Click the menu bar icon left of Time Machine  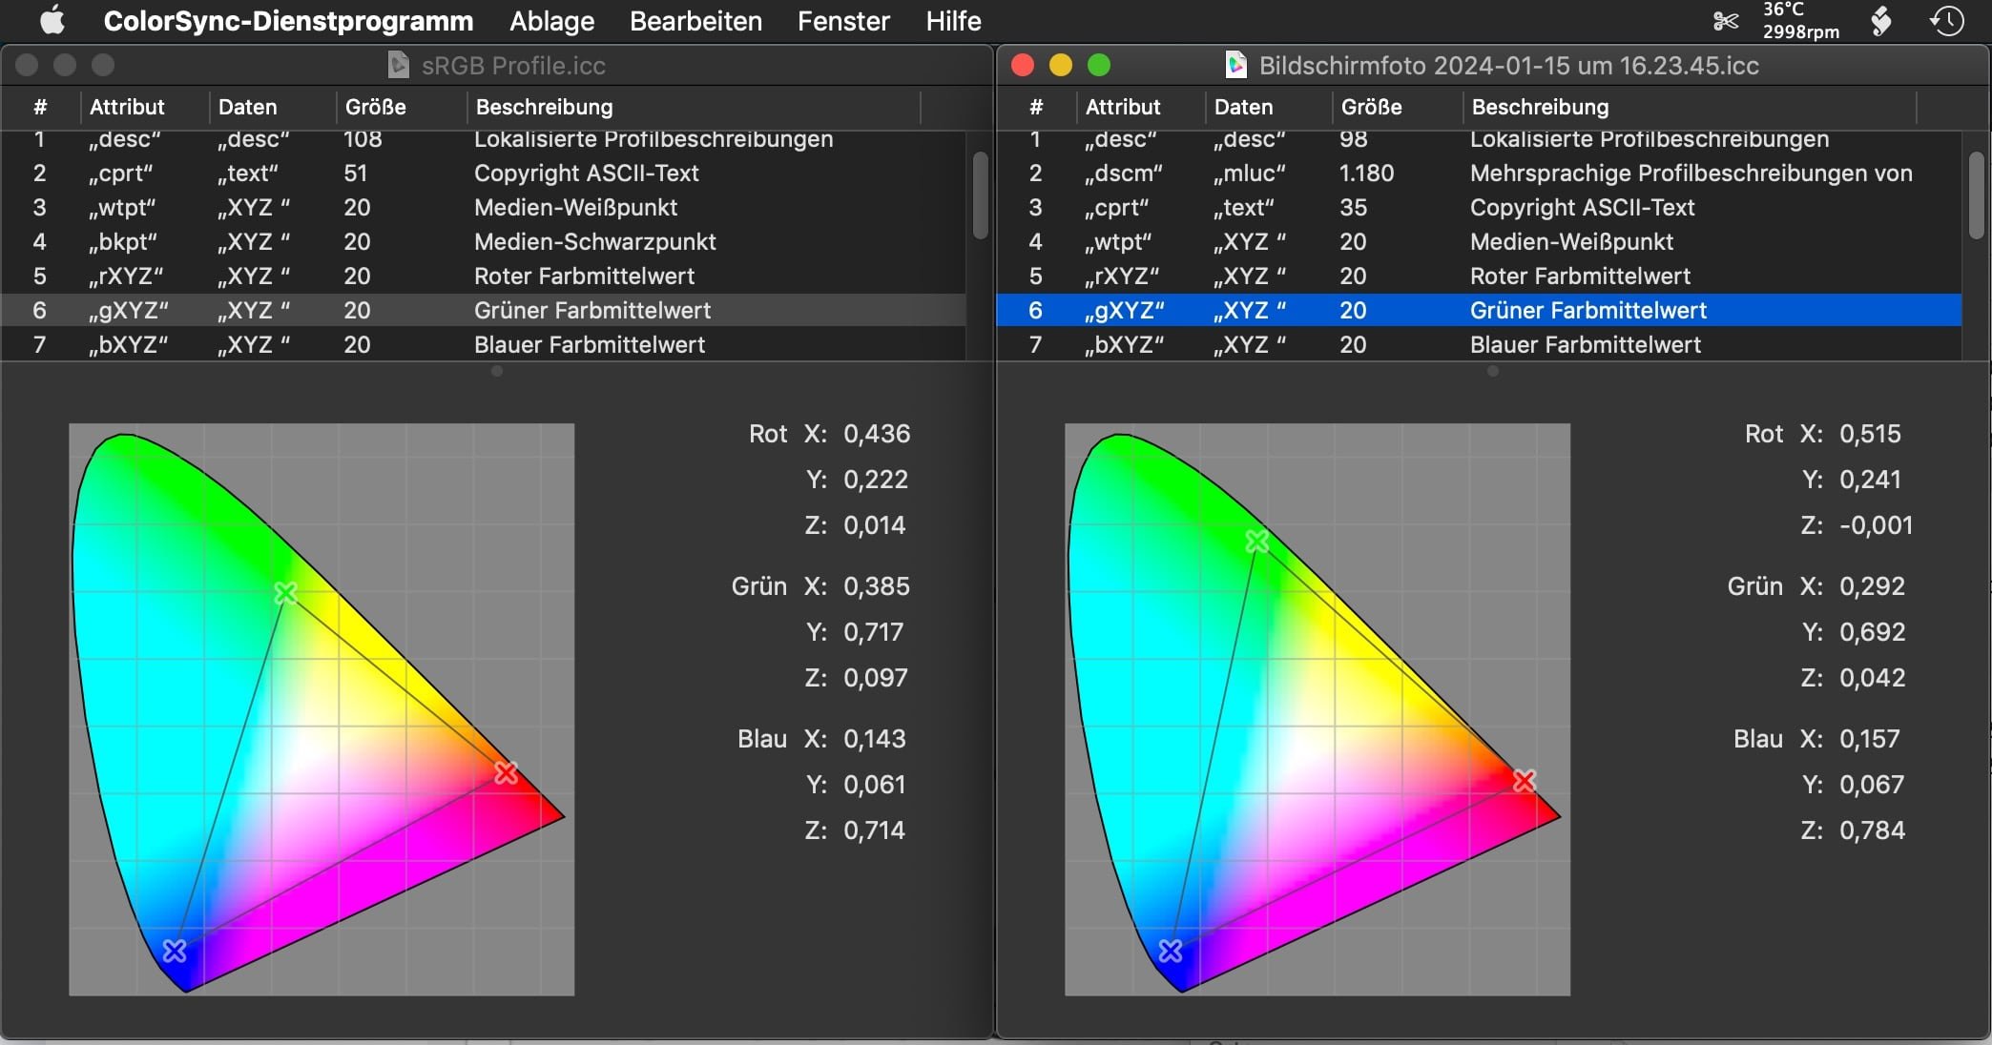pyautogui.click(x=1880, y=21)
